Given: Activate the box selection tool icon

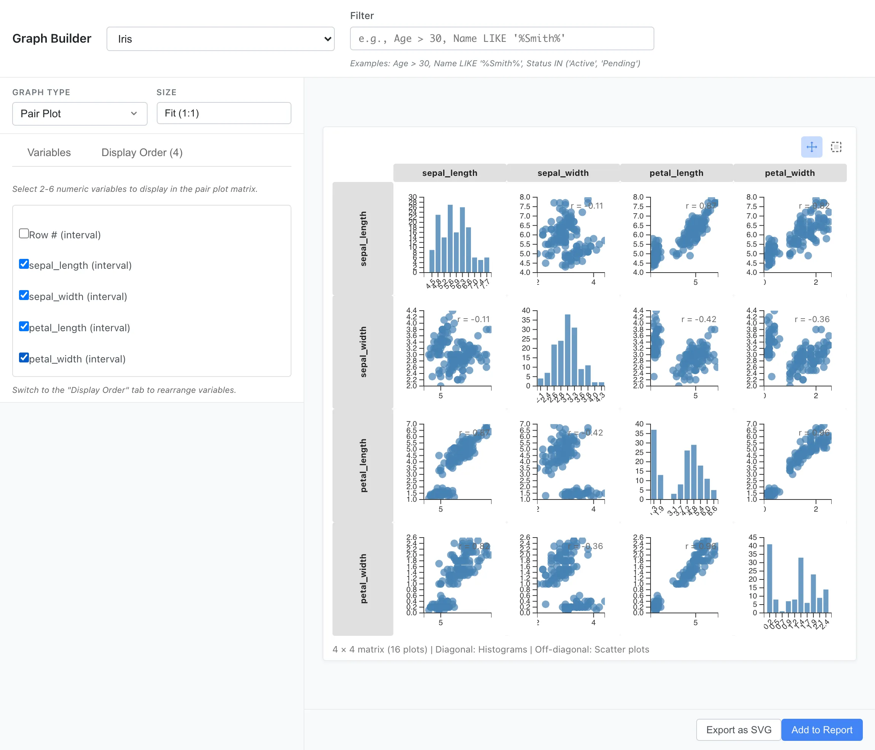Looking at the screenshot, I should pyautogui.click(x=836, y=147).
